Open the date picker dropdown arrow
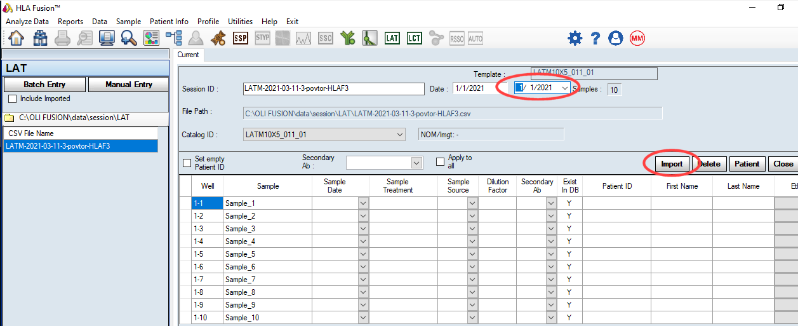This screenshot has width=798, height=326. coord(564,88)
